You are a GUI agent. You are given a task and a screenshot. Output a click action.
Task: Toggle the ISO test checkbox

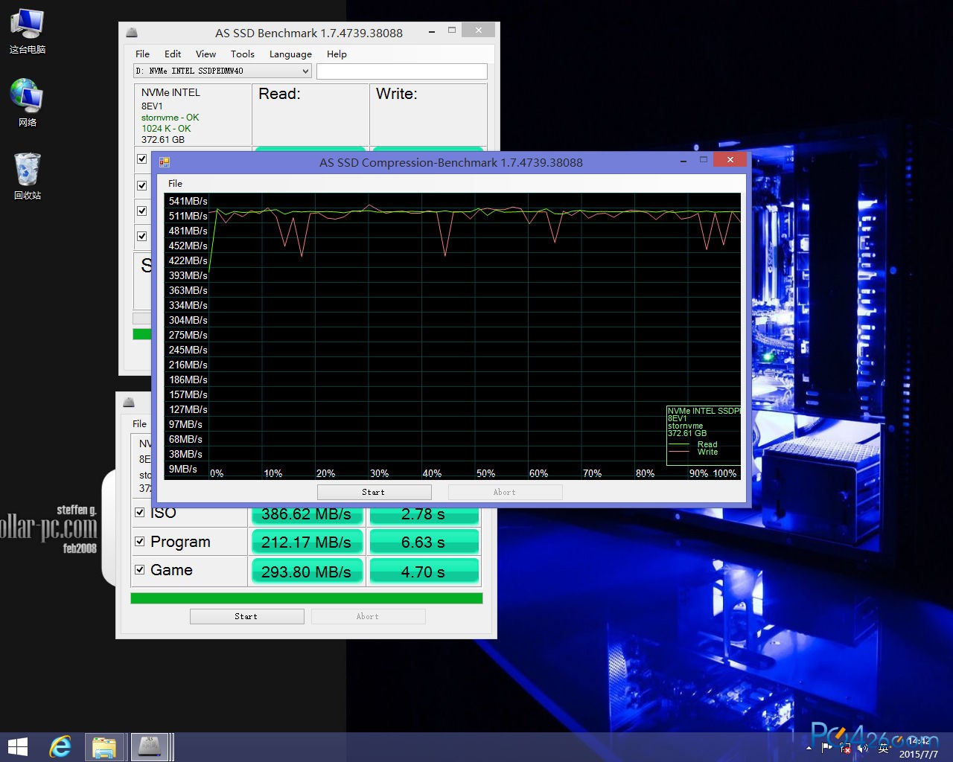coord(139,512)
